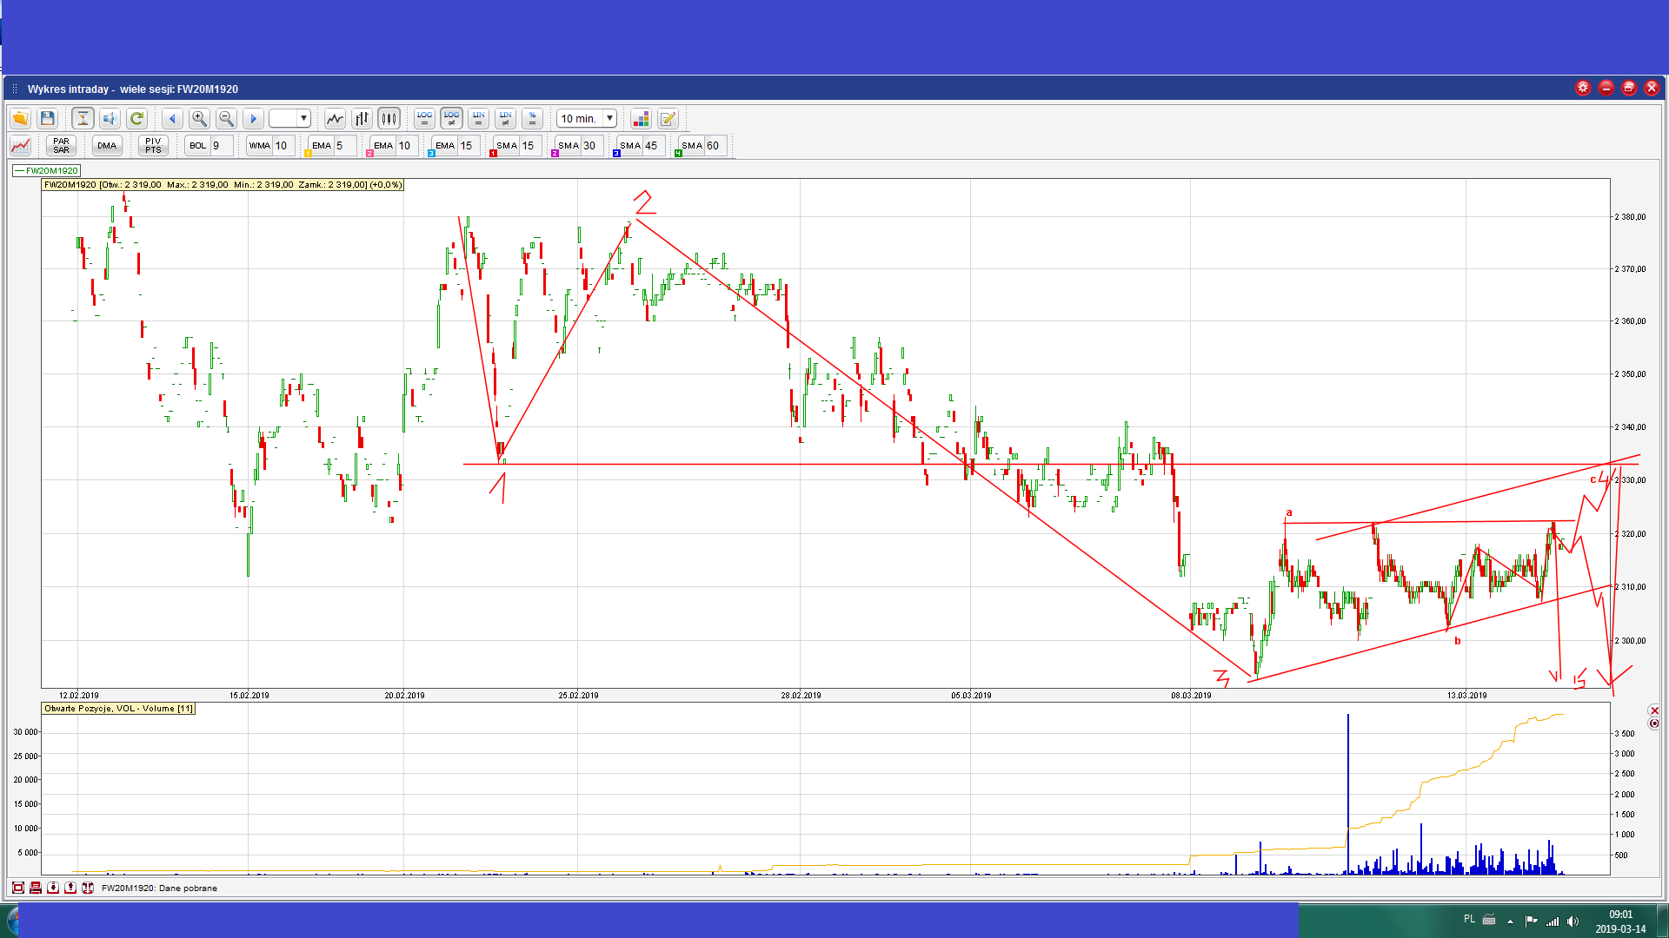Toggle the candlestick chart mode button
The image size is (1669, 938).
tap(389, 119)
